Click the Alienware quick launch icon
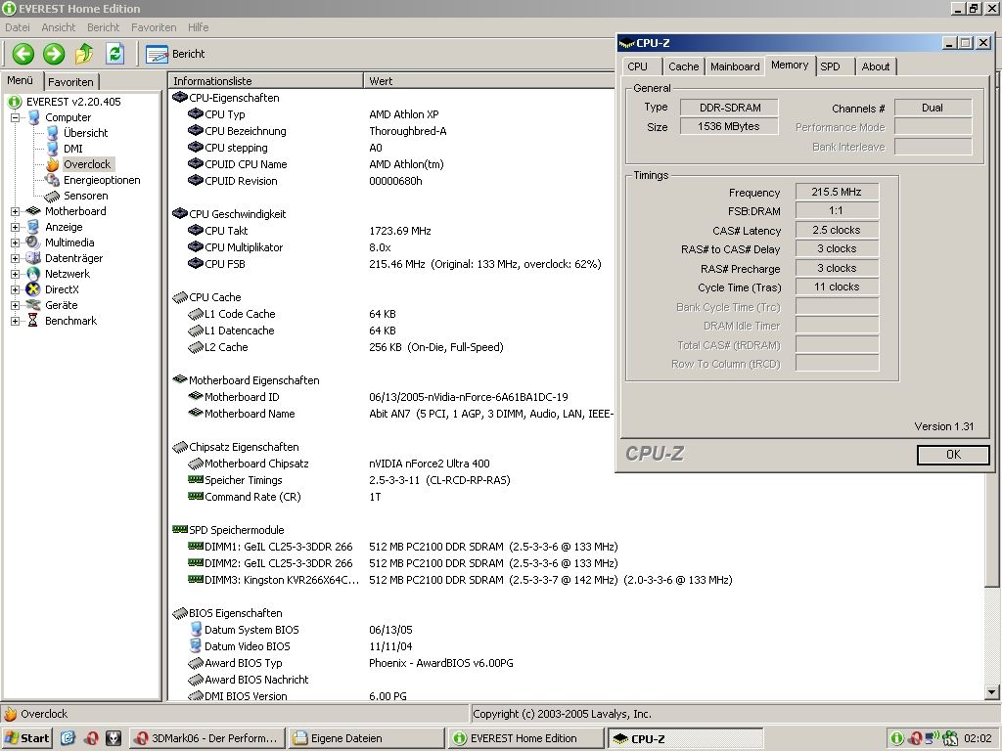The width and height of the screenshot is (1002, 751). tap(114, 738)
